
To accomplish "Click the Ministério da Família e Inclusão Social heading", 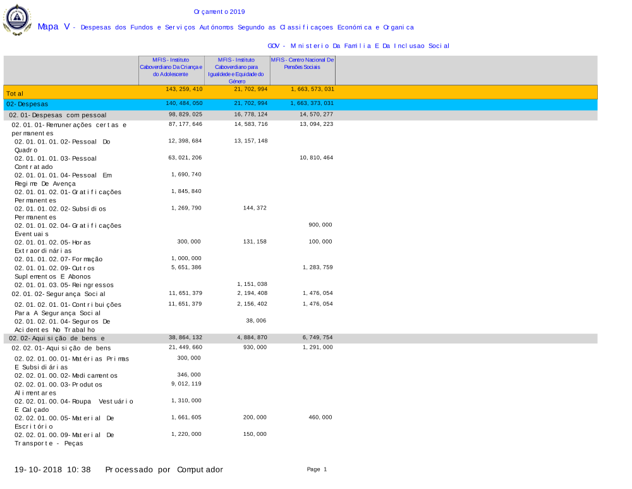I will (x=358, y=46).
